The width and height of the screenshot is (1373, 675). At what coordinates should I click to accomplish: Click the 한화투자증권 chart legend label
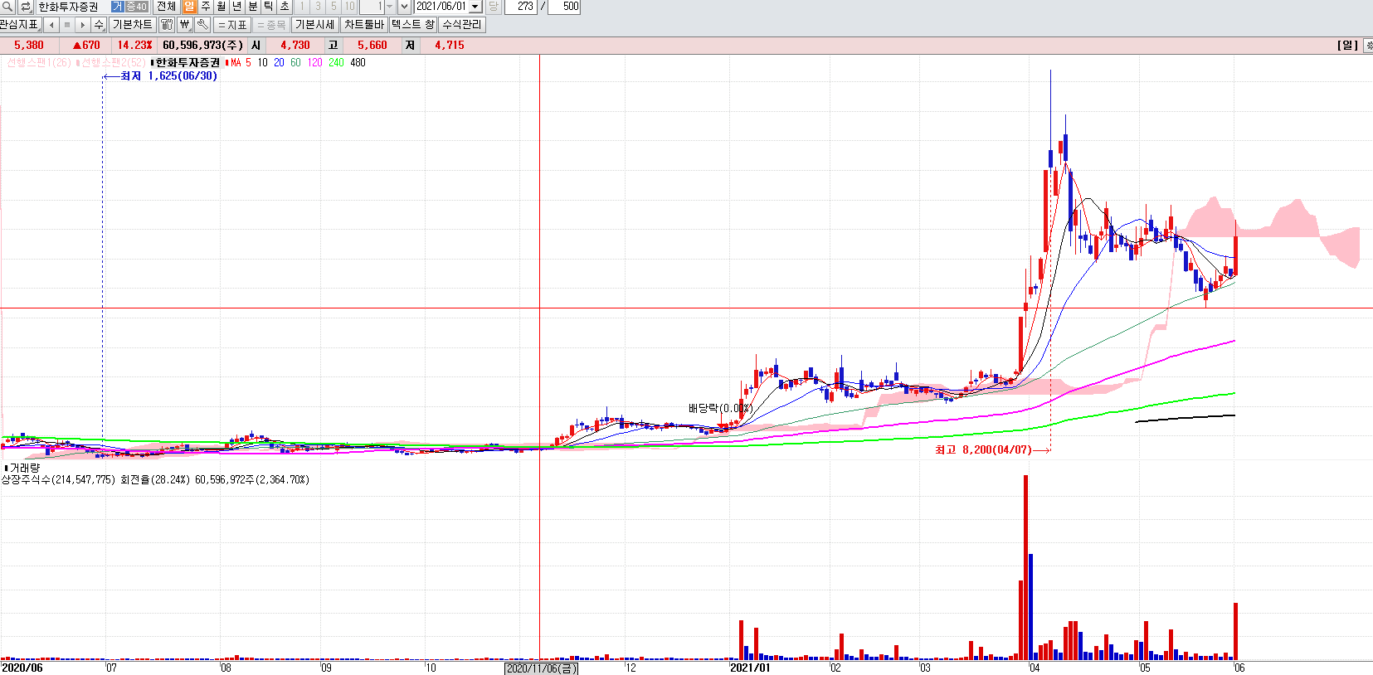click(x=186, y=62)
